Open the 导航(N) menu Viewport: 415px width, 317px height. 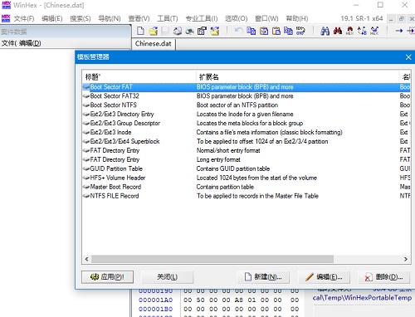[110, 18]
